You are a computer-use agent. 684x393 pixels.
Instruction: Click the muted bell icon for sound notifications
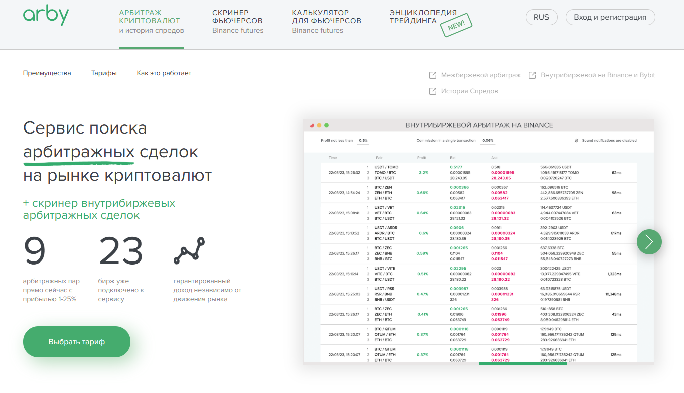coord(576,141)
